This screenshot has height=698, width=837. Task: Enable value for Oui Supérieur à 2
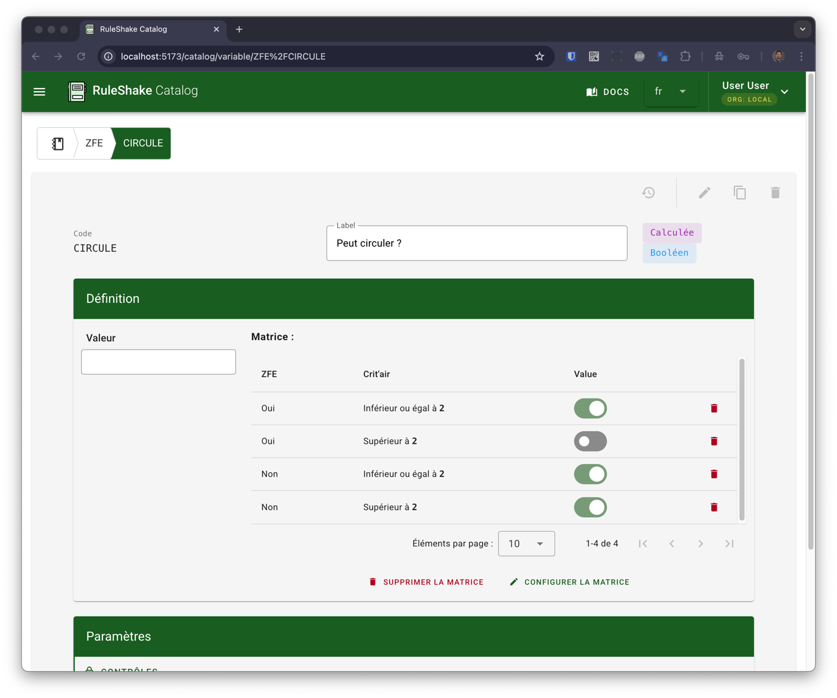(590, 441)
